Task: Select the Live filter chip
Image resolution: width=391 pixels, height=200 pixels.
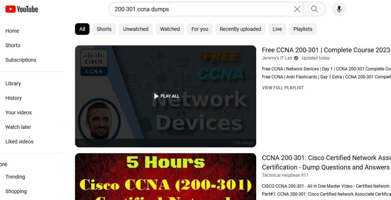Action: pyautogui.click(x=277, y=29)
